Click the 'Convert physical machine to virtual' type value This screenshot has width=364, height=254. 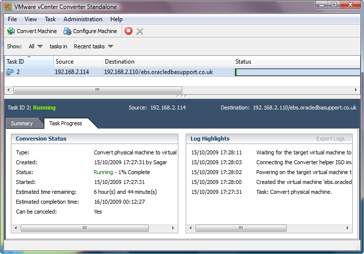[x=135, y=152]
